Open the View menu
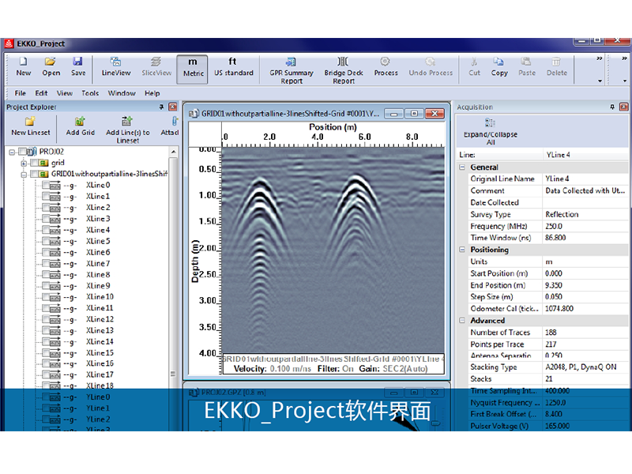The width and height of the screenshot is (632, 474). [x=65, y=93]
